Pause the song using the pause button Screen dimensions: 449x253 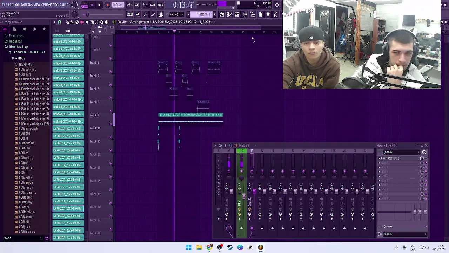(92, 5)
